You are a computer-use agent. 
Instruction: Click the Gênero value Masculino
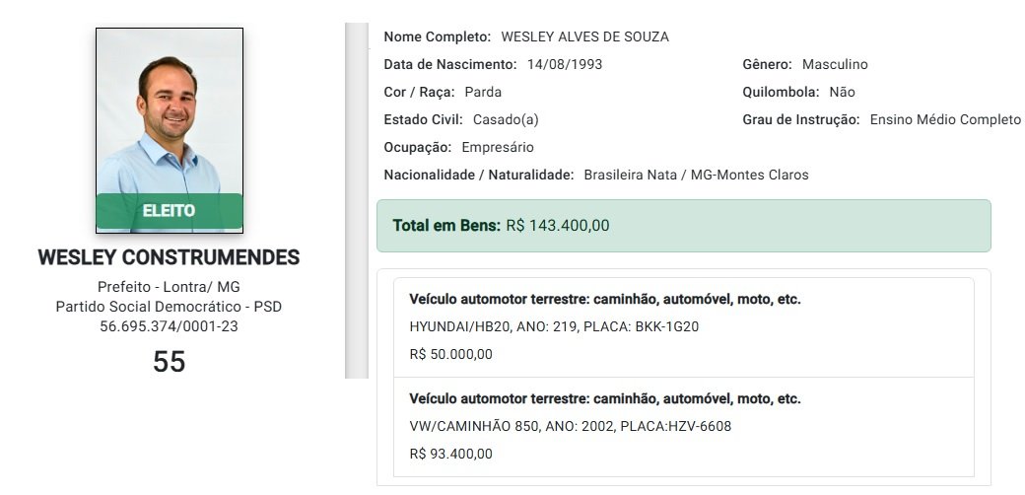(835, 65)
